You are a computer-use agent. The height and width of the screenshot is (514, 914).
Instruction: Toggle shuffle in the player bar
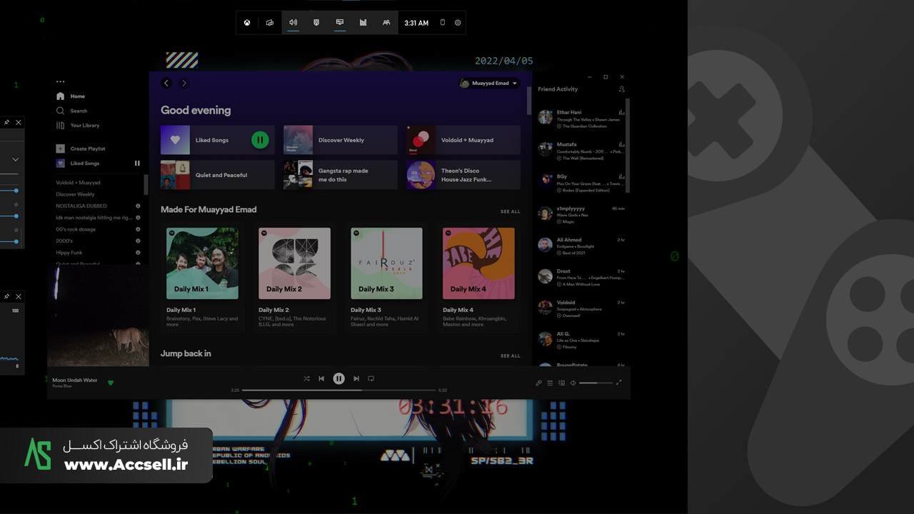pyautogui.click(x=306, y=378)
